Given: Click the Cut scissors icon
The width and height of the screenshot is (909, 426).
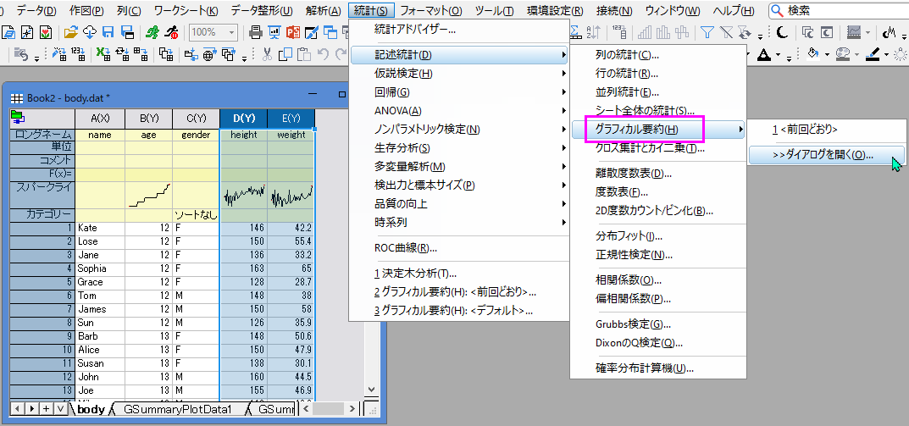Looking at the screenshot, I should coord(267,54).
